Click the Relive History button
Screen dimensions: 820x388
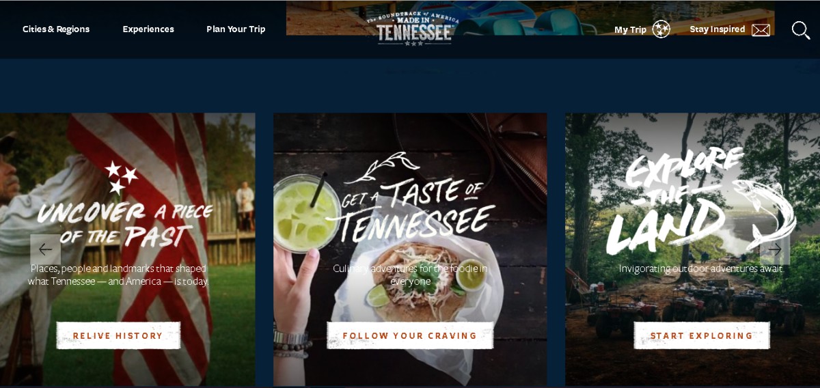(118, 335)
